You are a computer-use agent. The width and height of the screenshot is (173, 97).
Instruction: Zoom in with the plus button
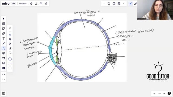(164, 93)
